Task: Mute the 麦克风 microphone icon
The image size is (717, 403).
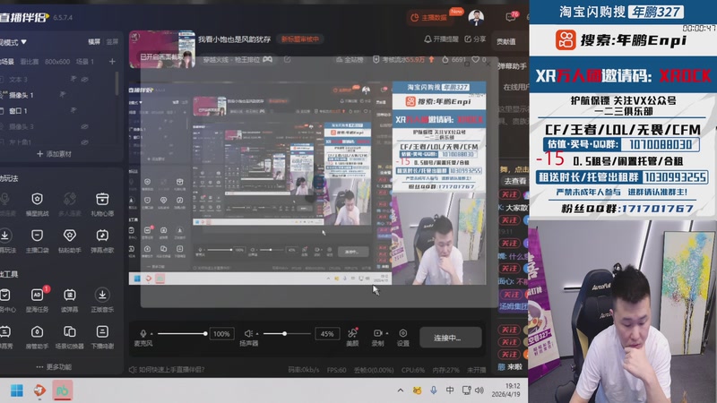Action: pyautogui.click(x=143, y=333)
